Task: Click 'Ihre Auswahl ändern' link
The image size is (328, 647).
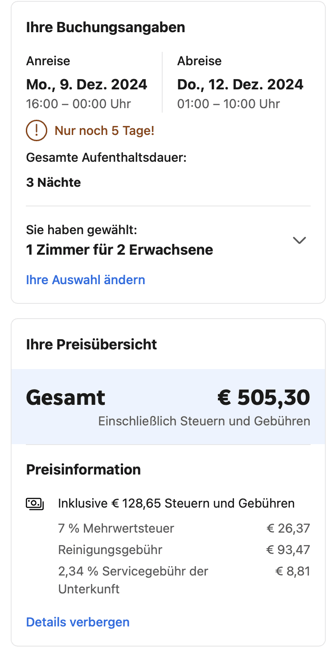Action: [86, 280]
